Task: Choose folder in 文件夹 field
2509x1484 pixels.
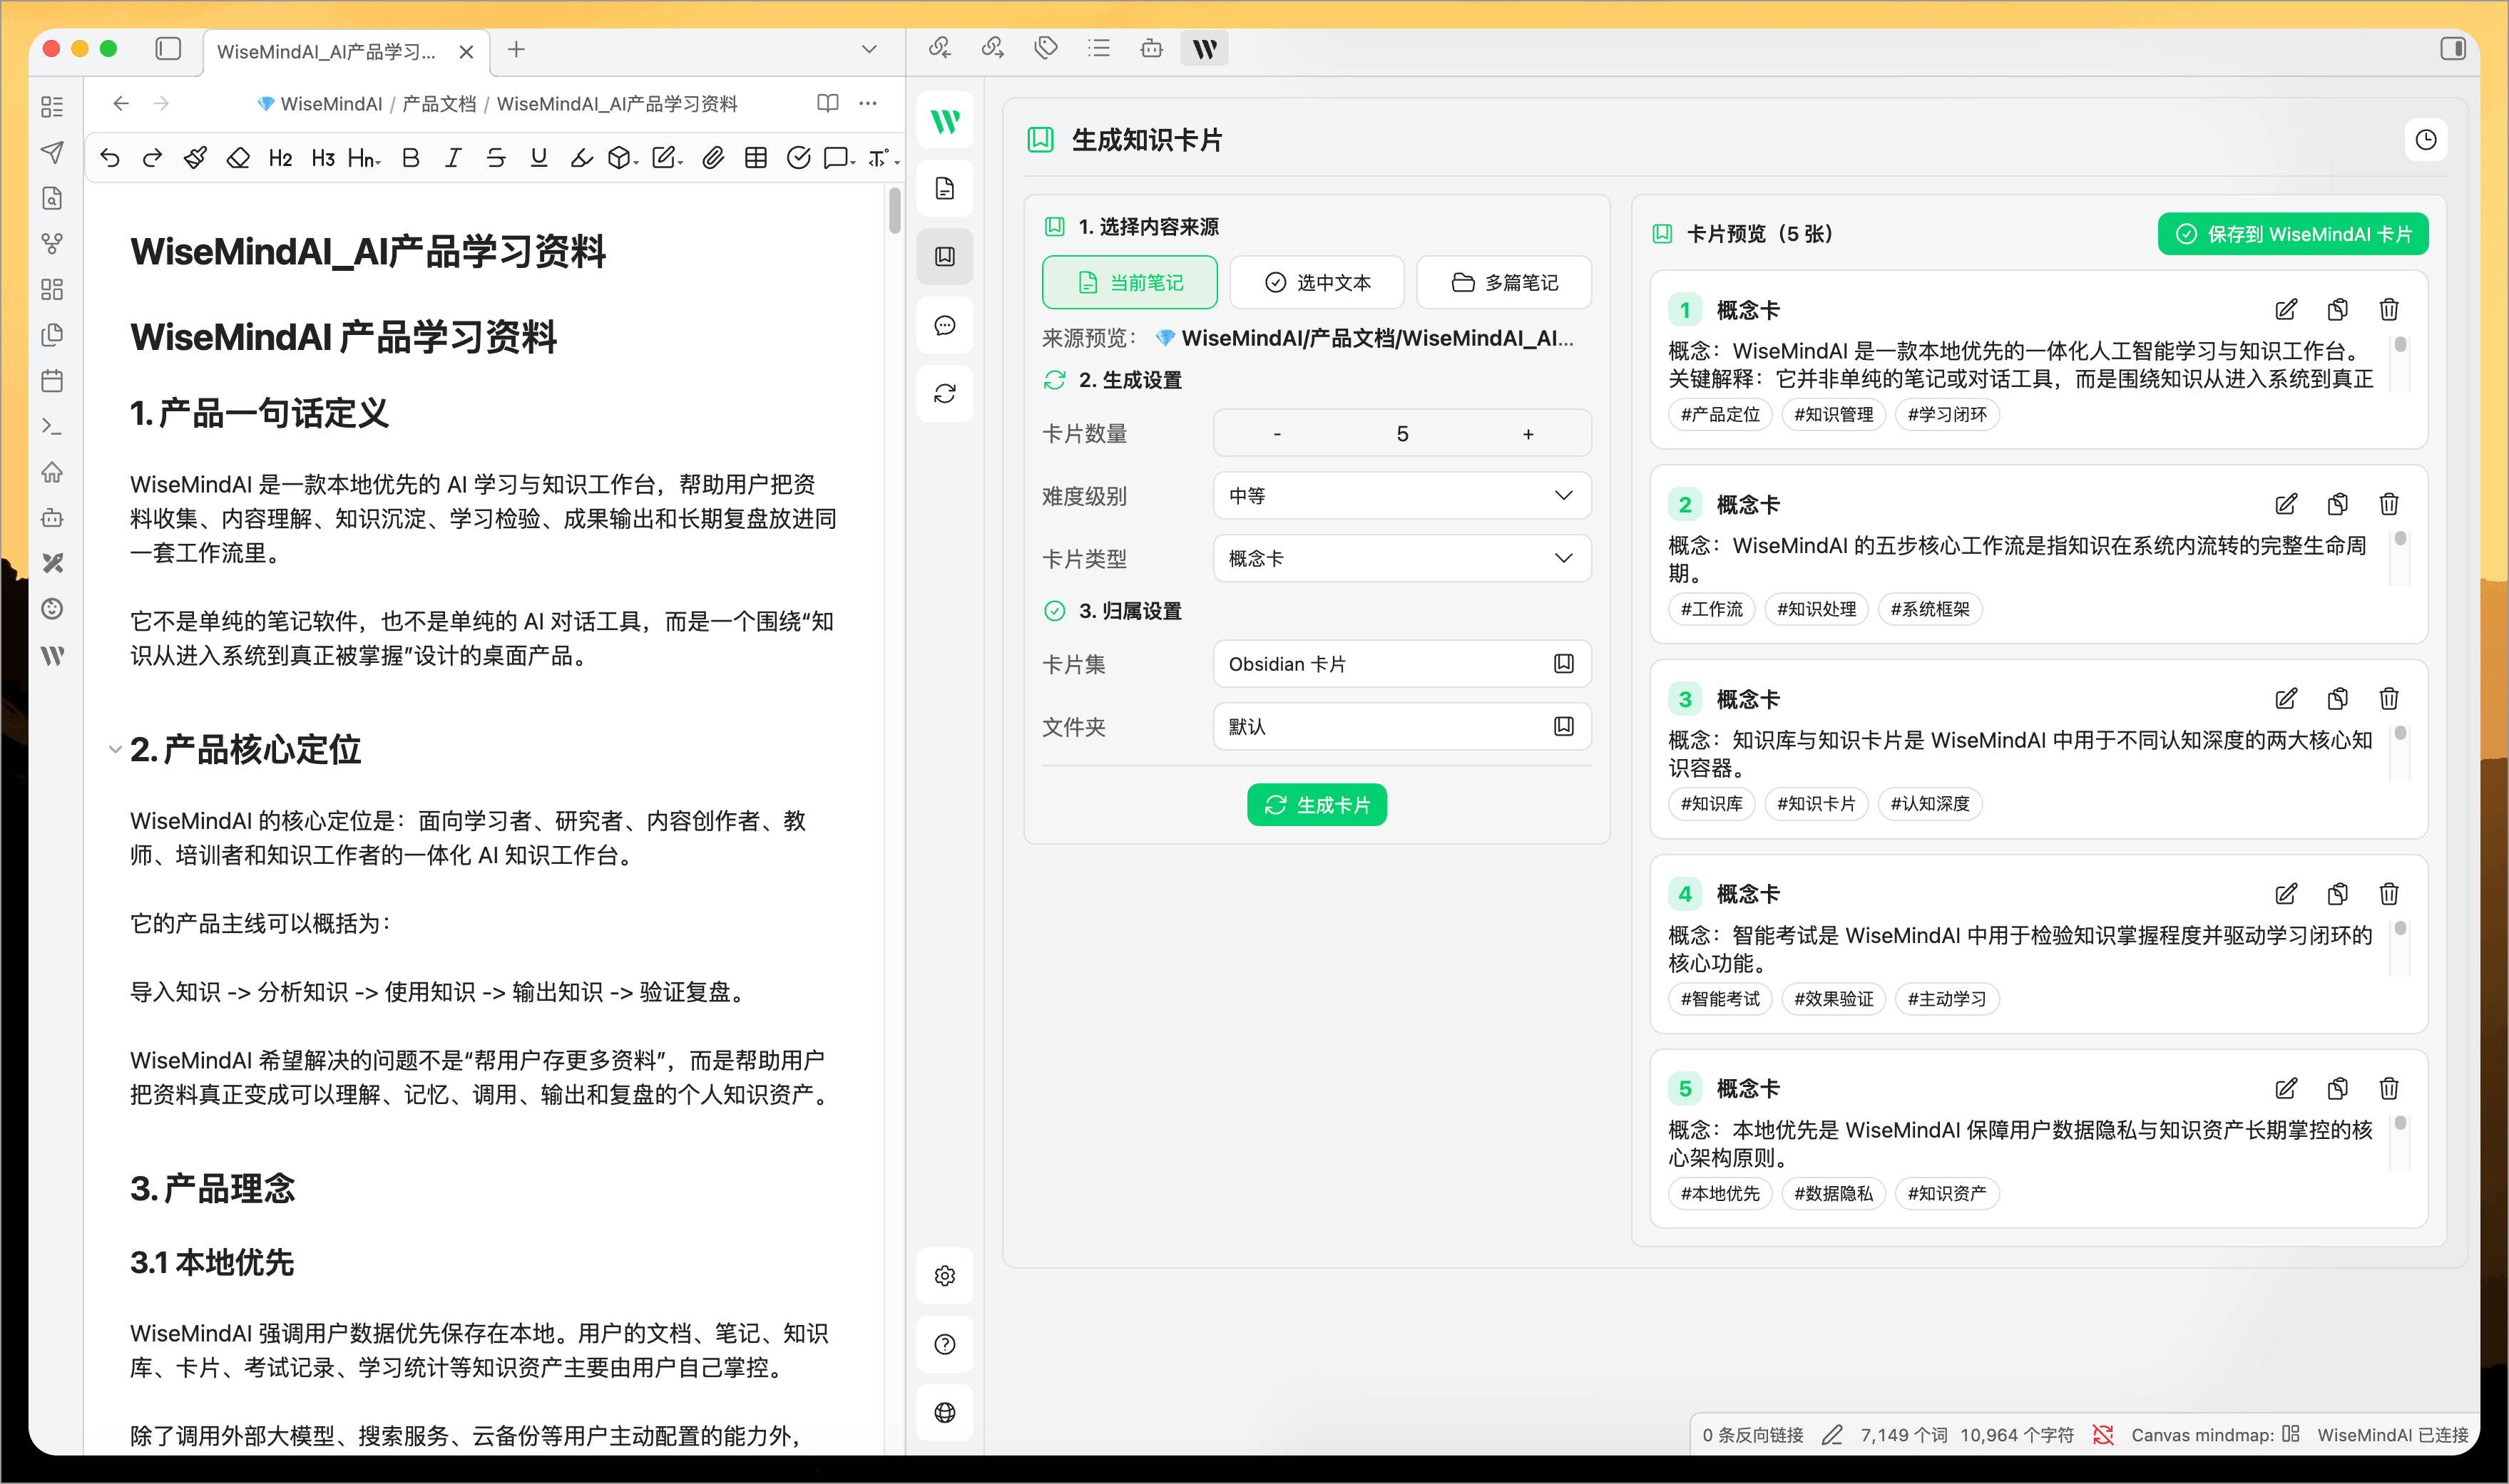Action: pyautogui.click(x=1401, y=726)
